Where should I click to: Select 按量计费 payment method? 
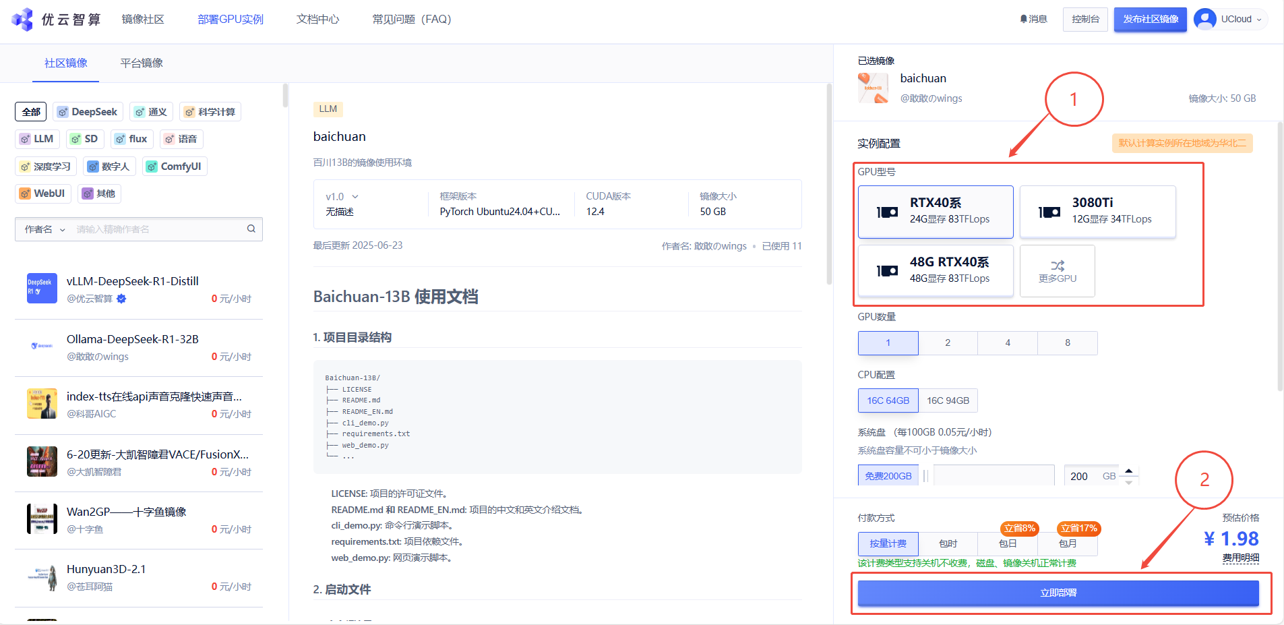[888, 543]
